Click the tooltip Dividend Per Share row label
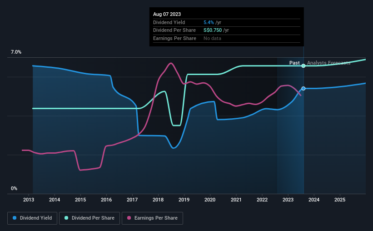The image size is (373, 231). pyautogui.click(x=174, y=30)
